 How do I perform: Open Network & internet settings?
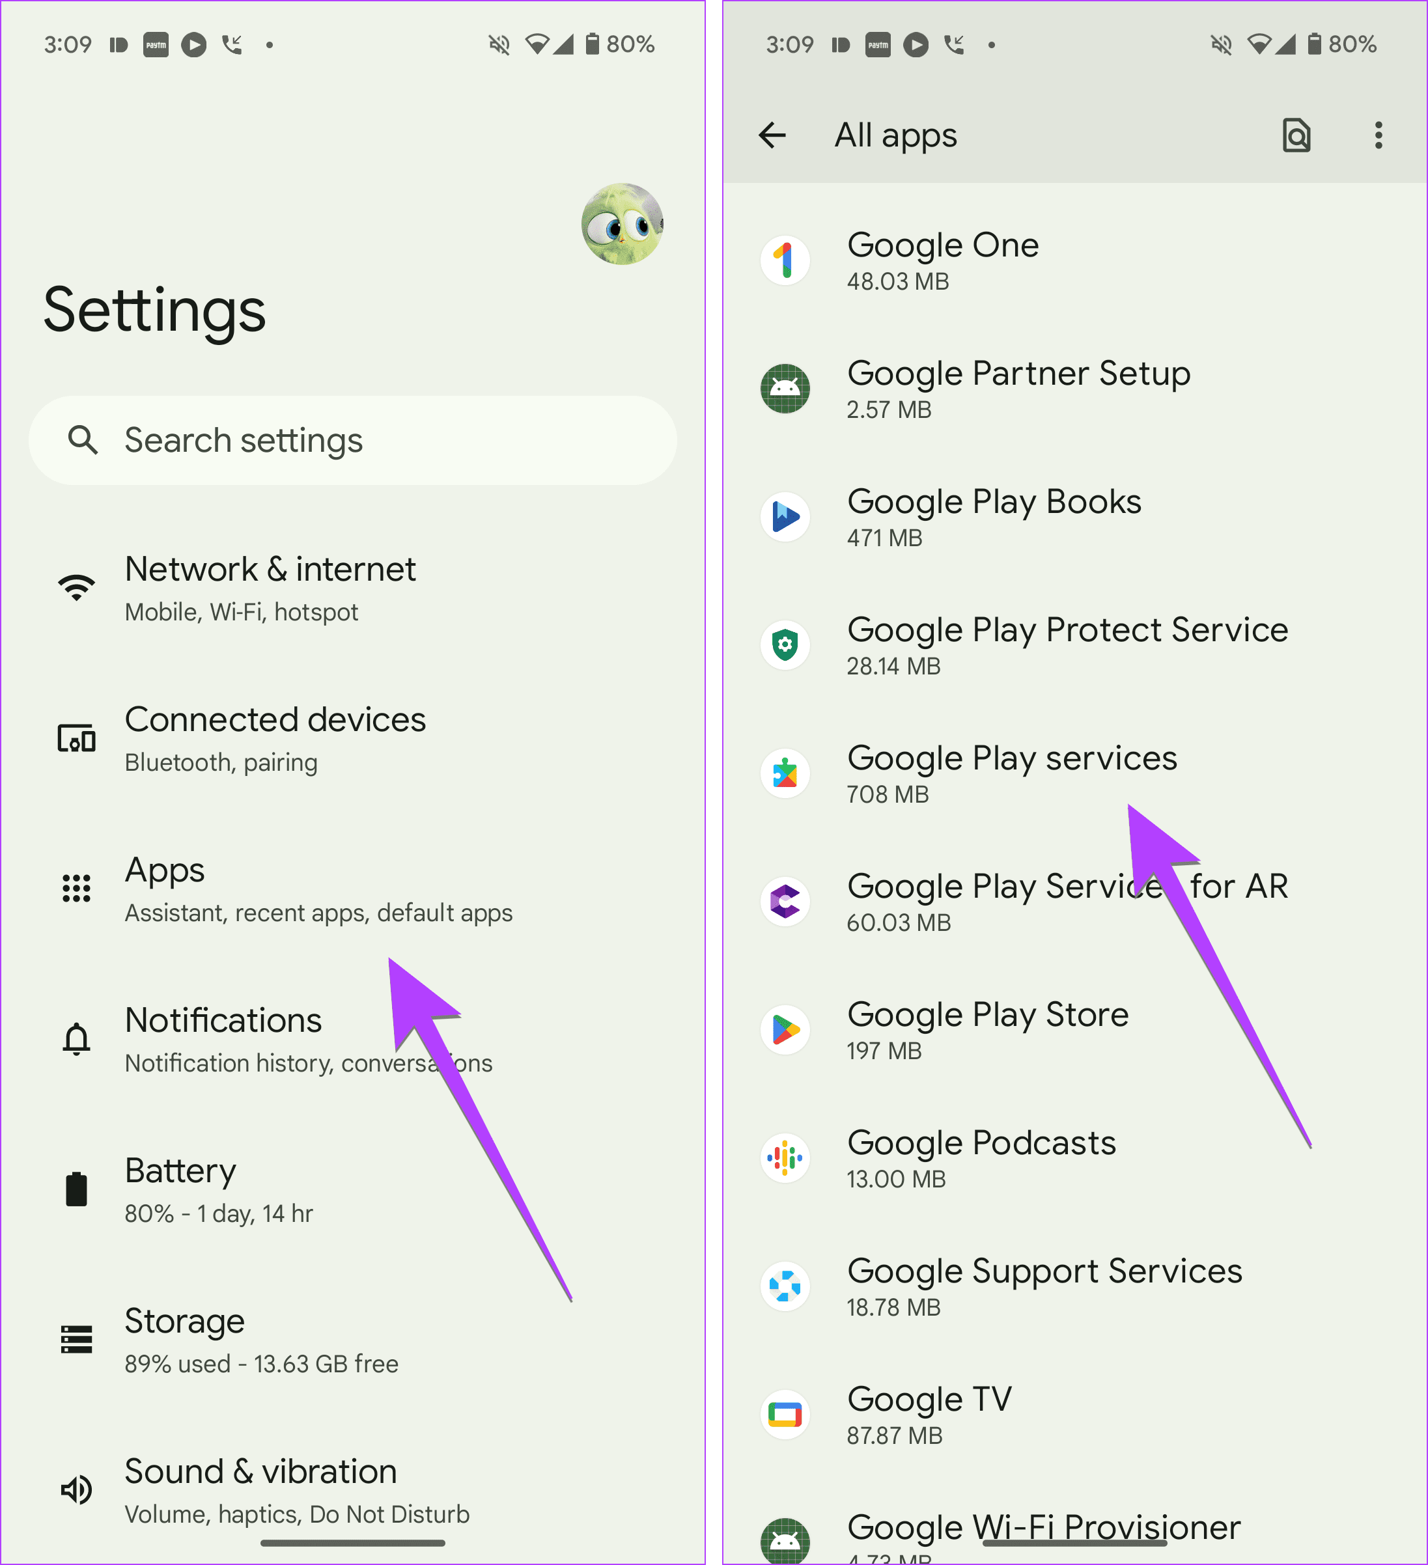click(270, 588)
